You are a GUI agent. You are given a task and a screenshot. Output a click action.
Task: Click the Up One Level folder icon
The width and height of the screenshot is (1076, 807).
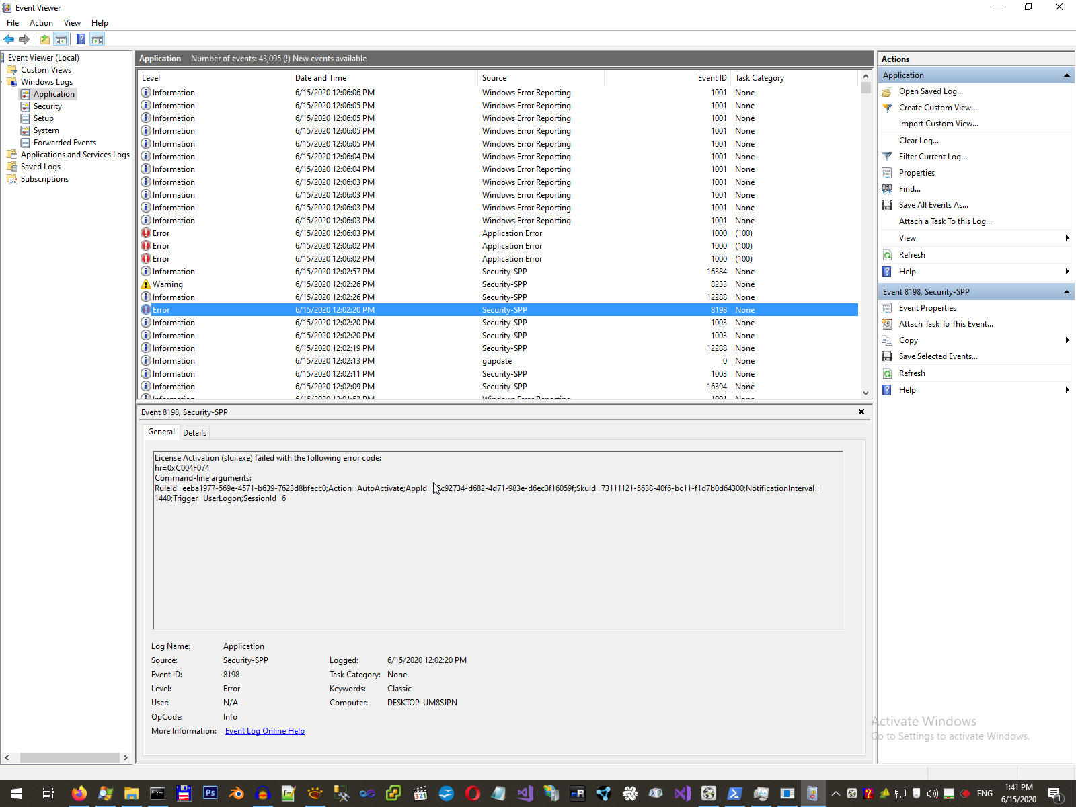pyautogui.click(x=44, y=39)
